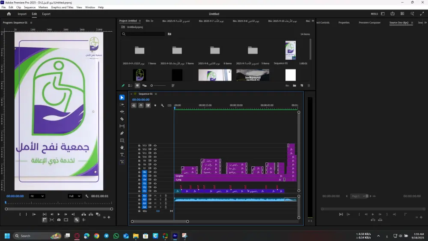
Task: Click the New Bin icon in Project panel
Action: point(294,86)
